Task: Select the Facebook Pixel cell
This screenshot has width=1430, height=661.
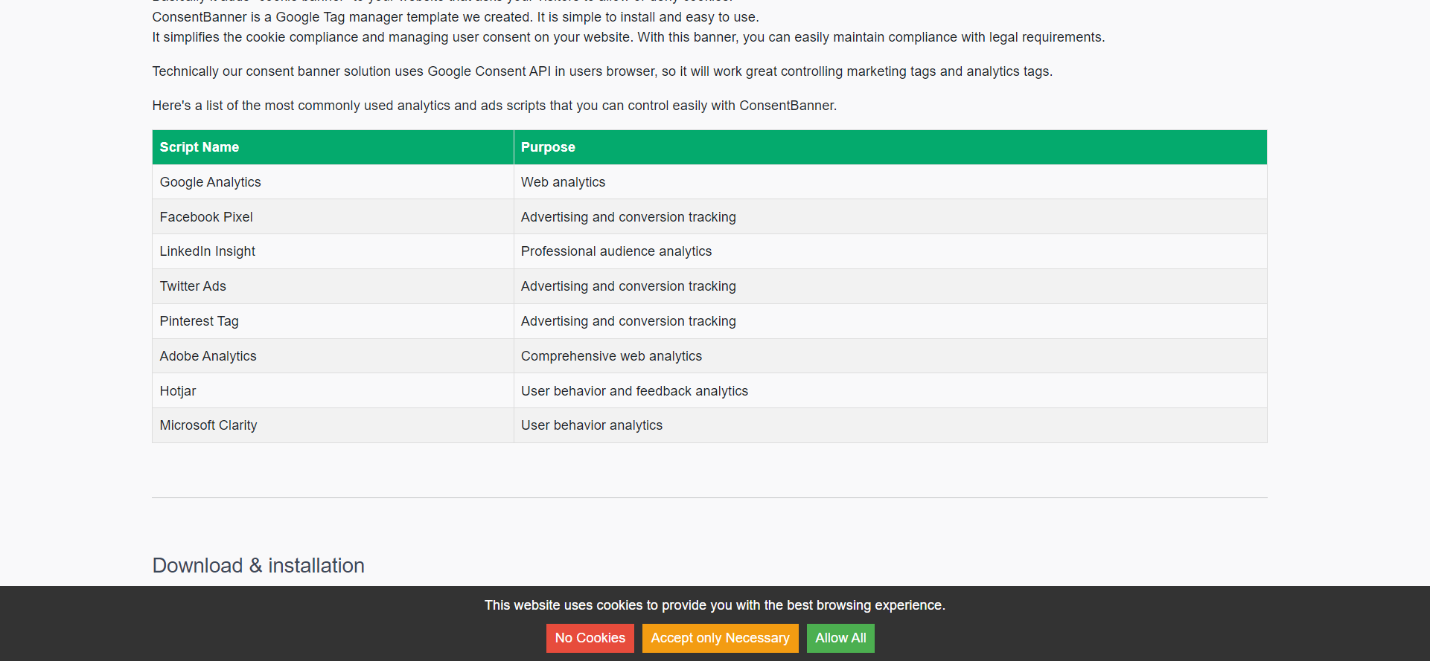Action: click(333, 217)
